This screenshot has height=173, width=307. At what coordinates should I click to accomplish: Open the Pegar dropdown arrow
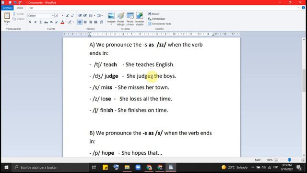tap(7, 24)
